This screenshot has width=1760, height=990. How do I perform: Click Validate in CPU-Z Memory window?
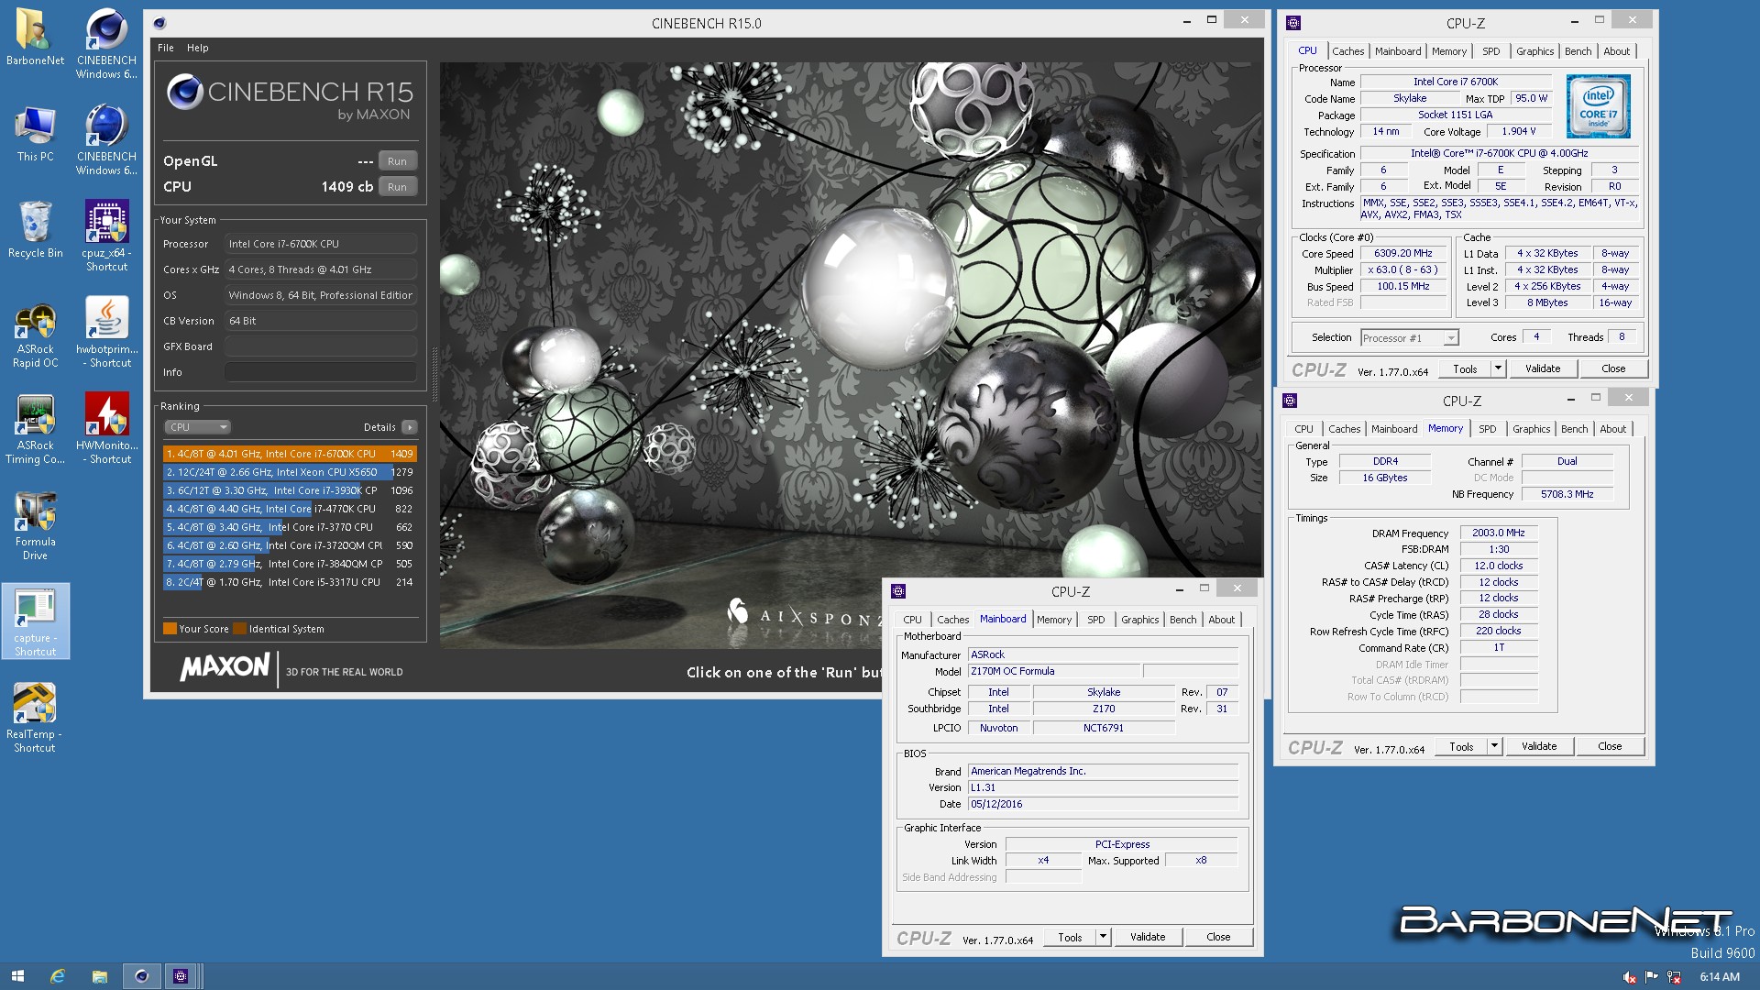1539,746
